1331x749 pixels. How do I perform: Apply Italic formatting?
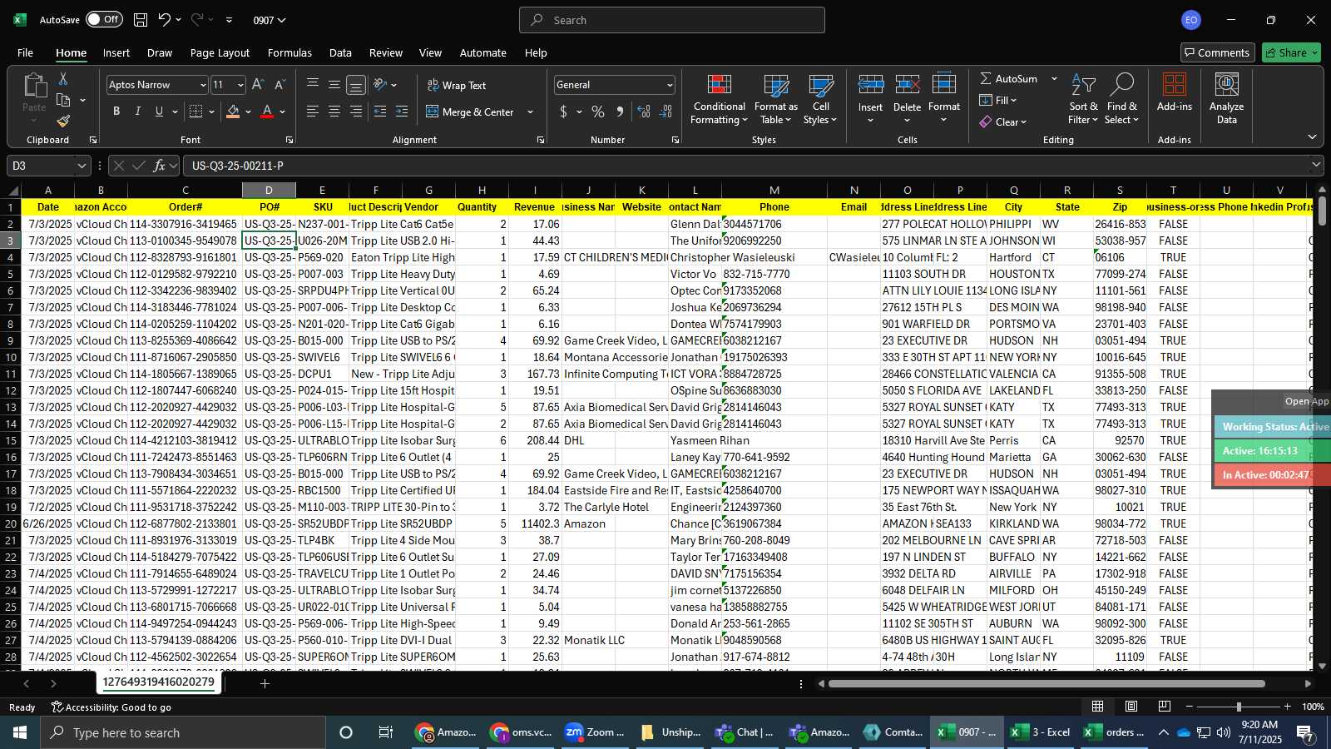click(137, 112)
